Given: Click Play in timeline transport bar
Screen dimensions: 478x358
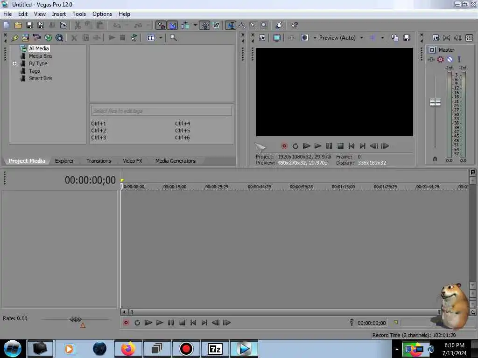Looking at the screenshot, I should point(160,323).
